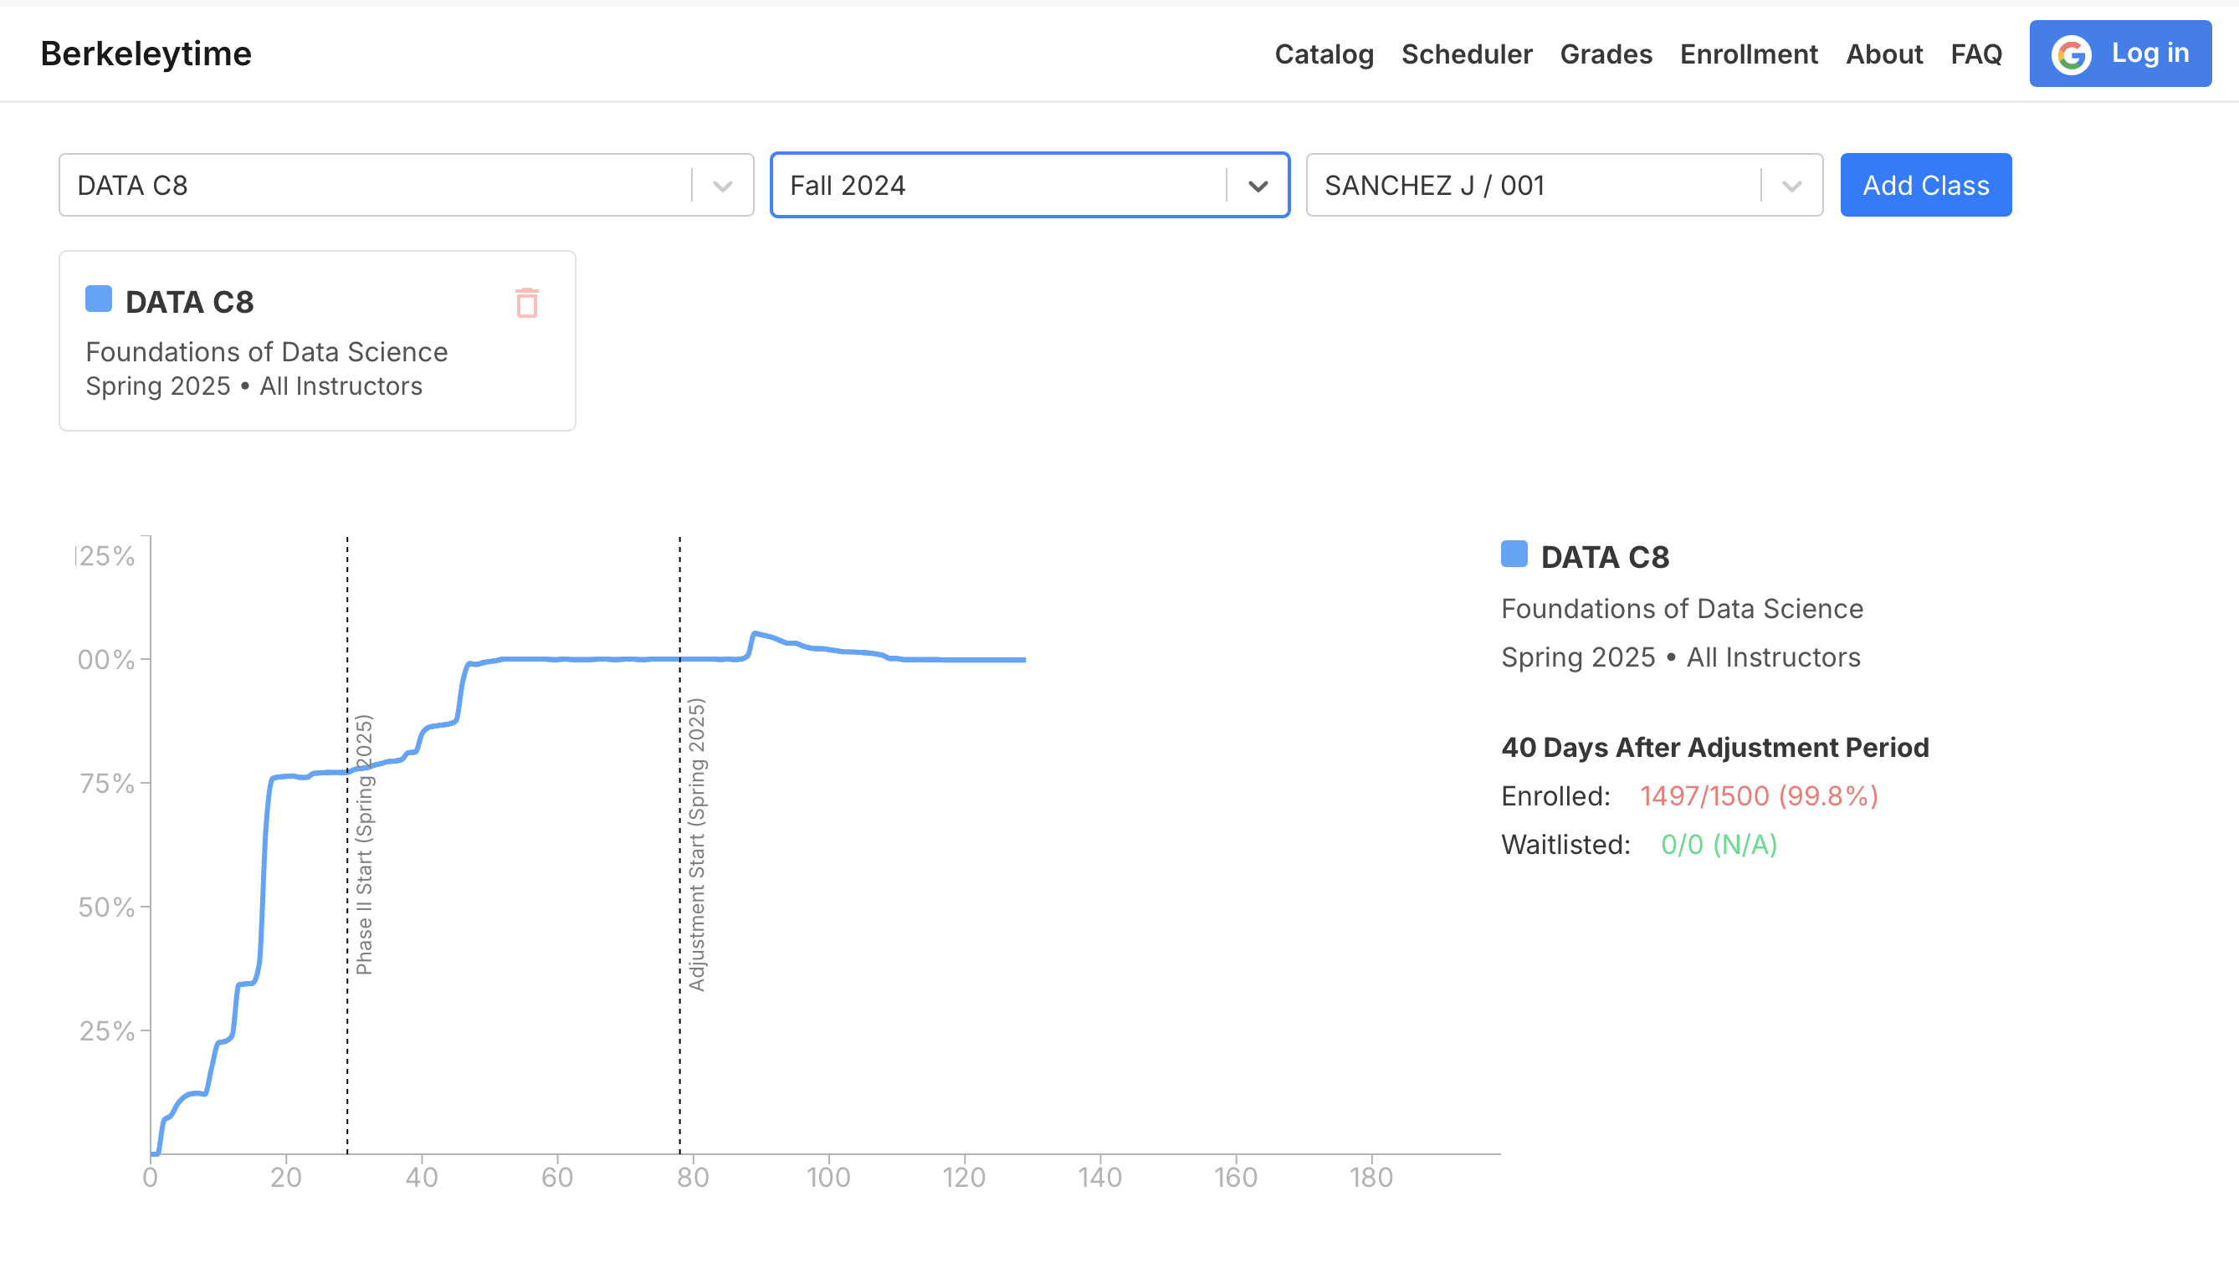2239x1278 pixels.
Task: Navigate to the Grades page
Action: pos(1605,54)
